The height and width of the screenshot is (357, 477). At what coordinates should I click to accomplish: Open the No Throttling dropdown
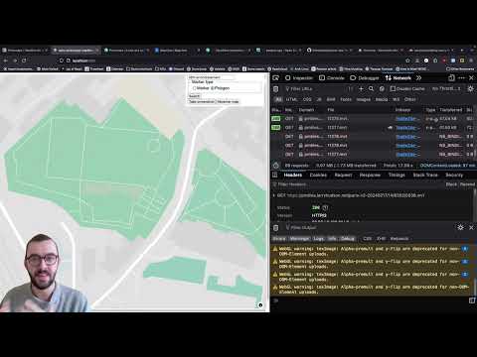pyautogui.click(x=446, y=89)
